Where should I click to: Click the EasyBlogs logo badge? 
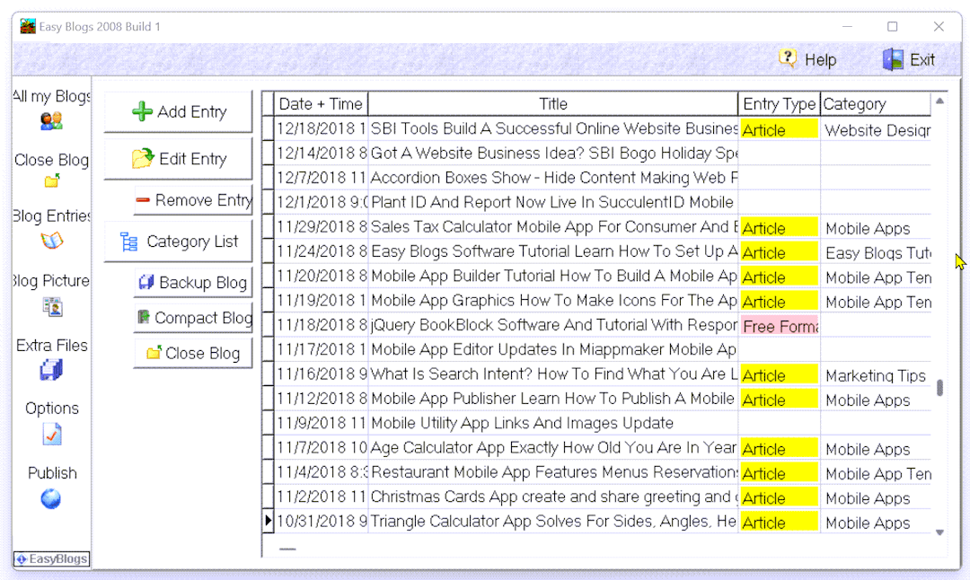(51, 559)
